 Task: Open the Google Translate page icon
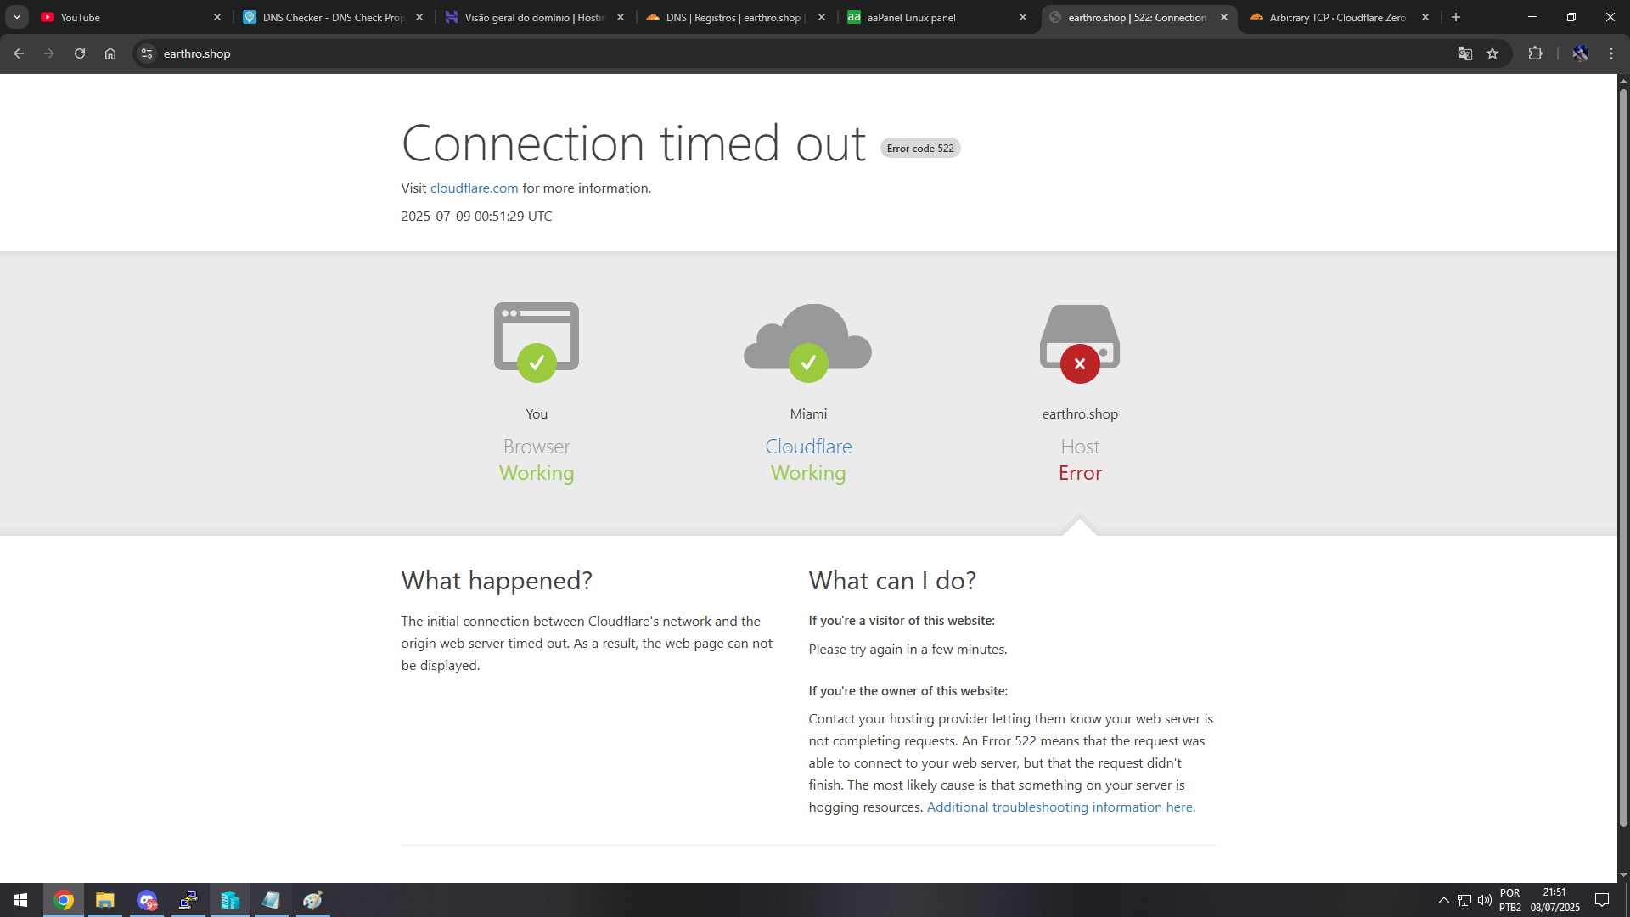tap(1464, 53)
